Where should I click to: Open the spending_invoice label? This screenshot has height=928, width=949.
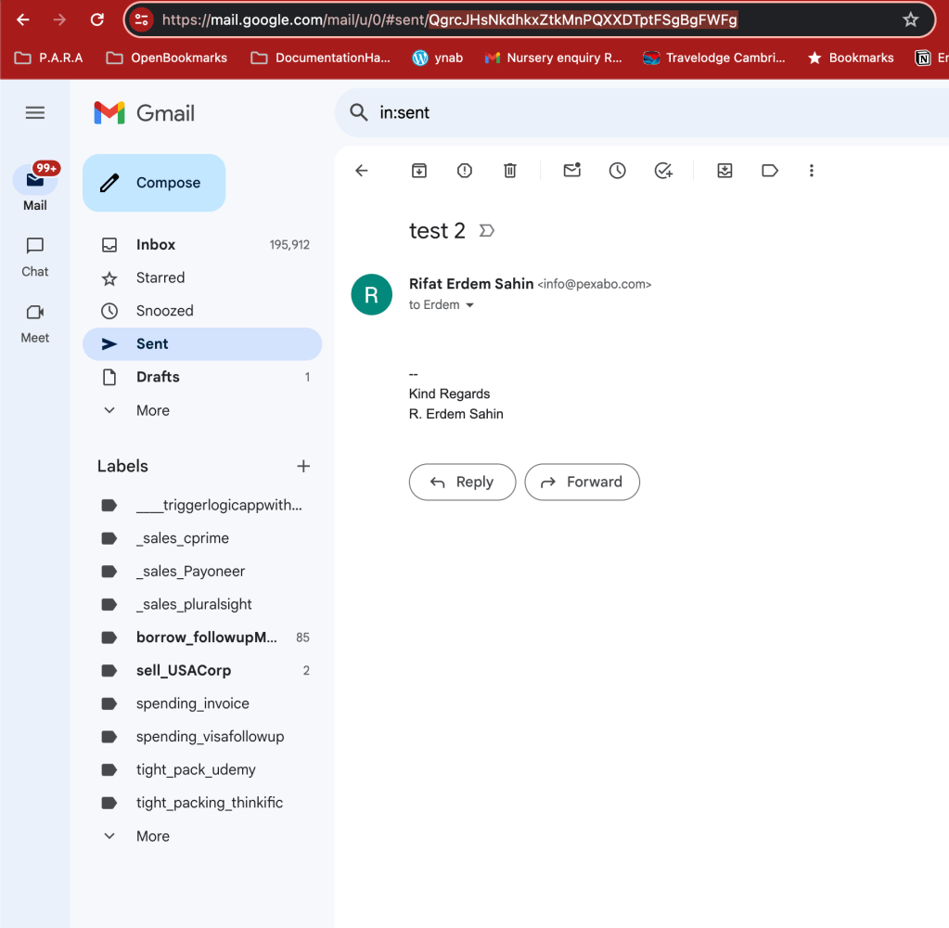pyautogui.click(x=202, y=703)
